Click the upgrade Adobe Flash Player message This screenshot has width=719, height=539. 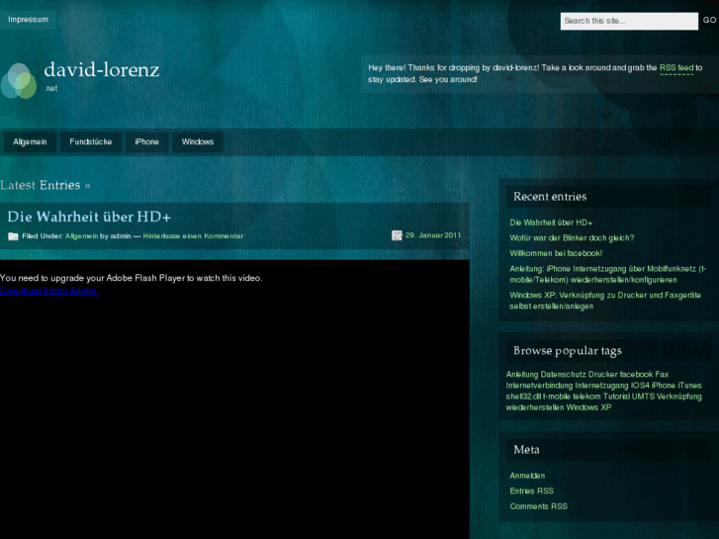[x=132, y=278]
